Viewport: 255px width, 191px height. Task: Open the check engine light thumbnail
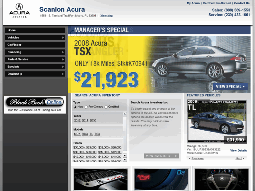point(161,179)
